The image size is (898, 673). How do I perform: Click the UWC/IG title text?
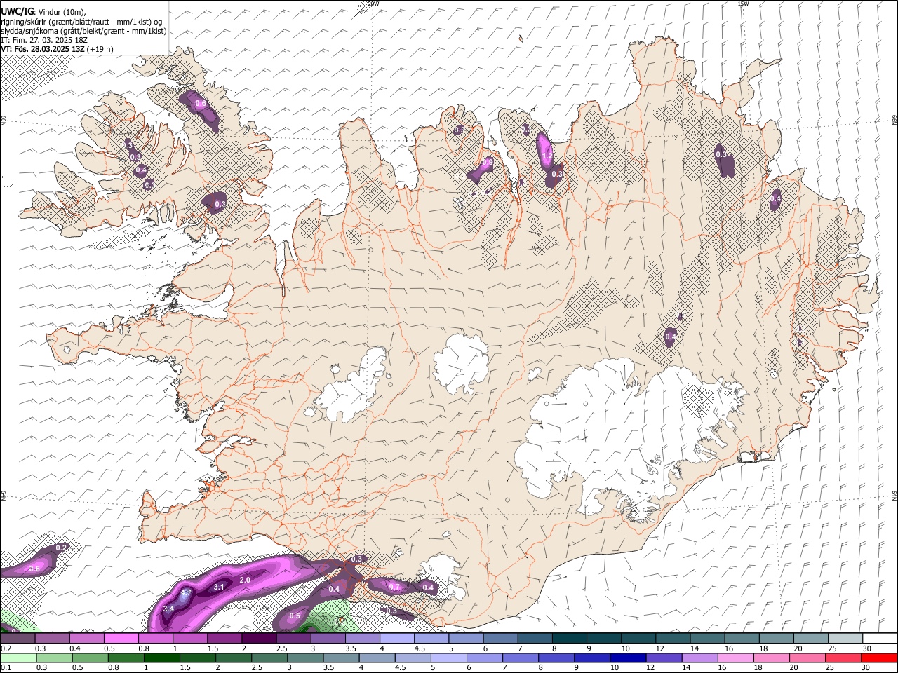[x=16, y=11]
